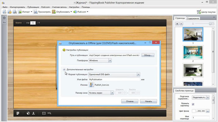Open the Импортировать menu
This screenshot has width=218, height=122.
coord(17,7)
